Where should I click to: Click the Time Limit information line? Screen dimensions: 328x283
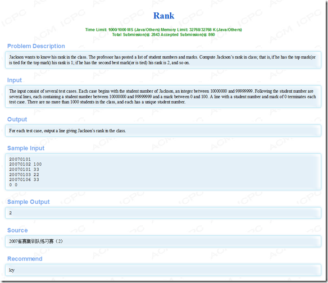[163, 30]
